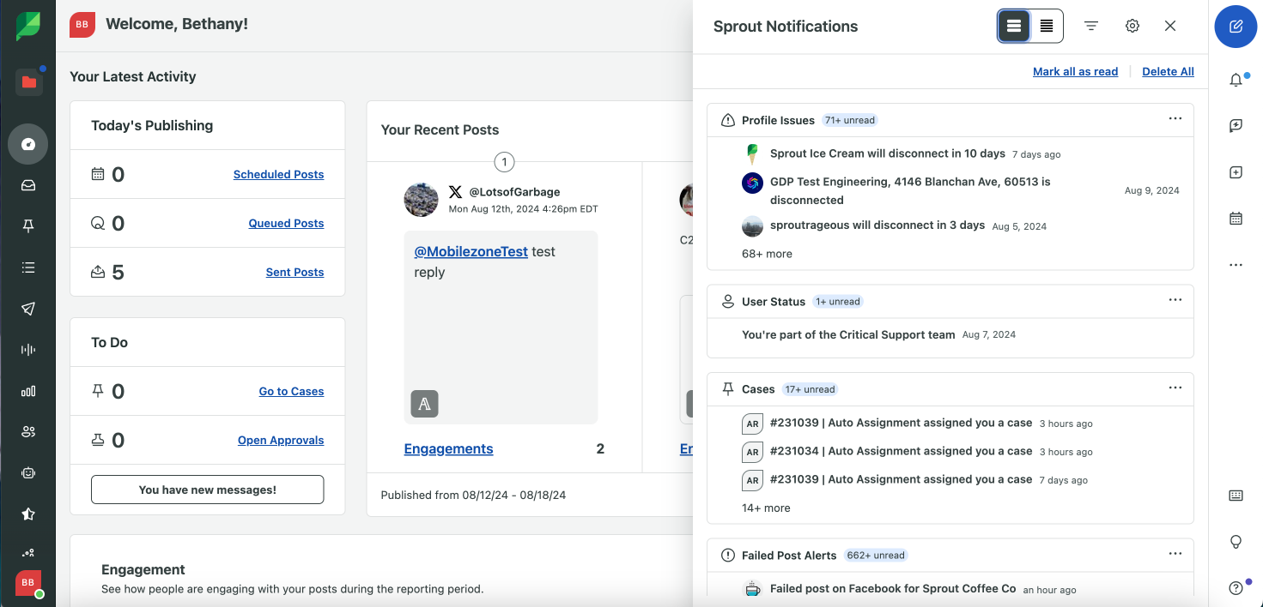The image size is (1263, 607).
Task: Toggle the keyboard shortcuts panel icon
Action: (x=1236, y=495)
